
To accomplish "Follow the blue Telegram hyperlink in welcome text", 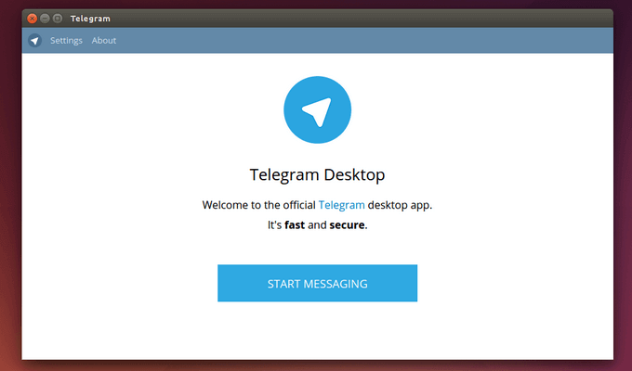I will click(x=341, y=205).
